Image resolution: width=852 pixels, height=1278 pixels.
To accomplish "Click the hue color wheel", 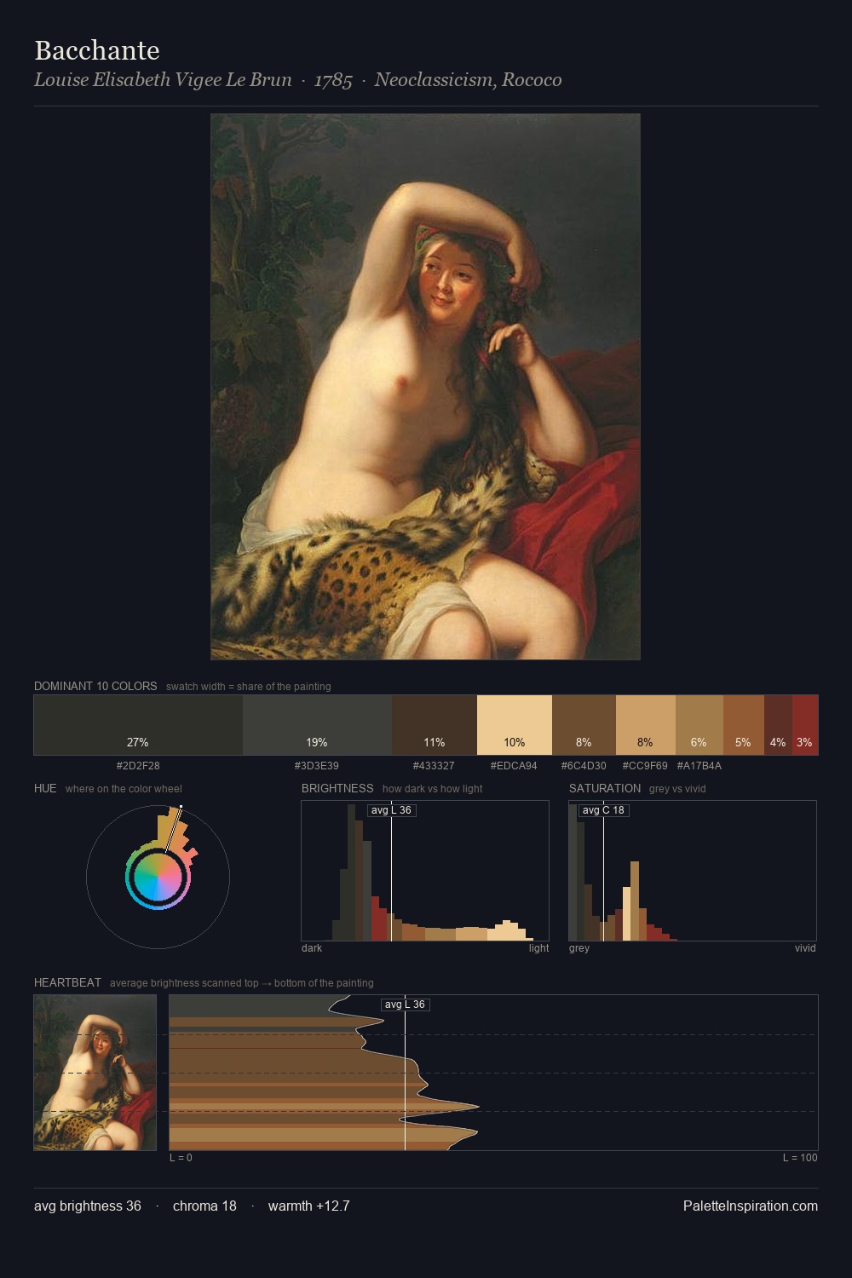I will [158, 877].
